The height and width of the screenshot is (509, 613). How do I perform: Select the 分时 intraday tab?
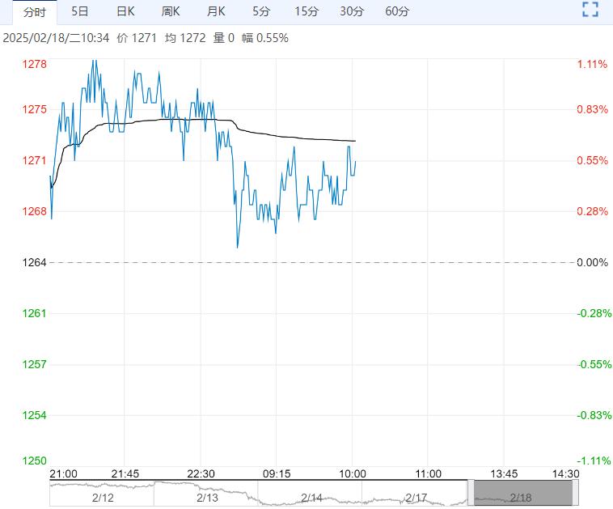click(35, 12)
